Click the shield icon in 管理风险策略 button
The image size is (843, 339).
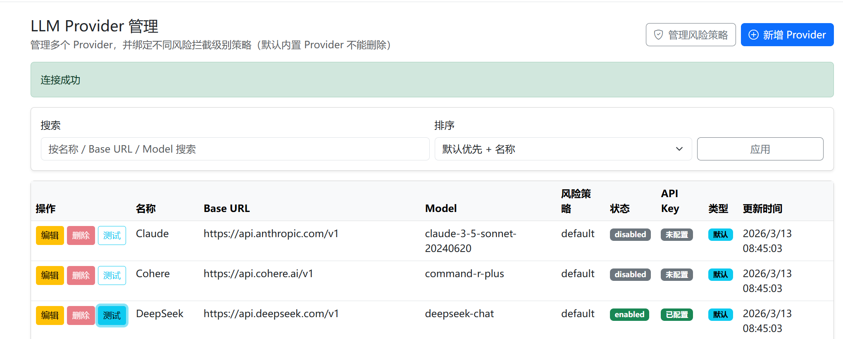(x=658, y=35)
